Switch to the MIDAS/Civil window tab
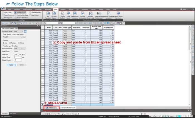This screenshot has width=195, height=121. click(x=52, y=108)
